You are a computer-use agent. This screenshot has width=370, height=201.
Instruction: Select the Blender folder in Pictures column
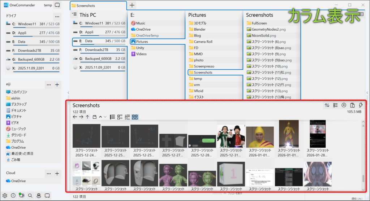point(199,29)
